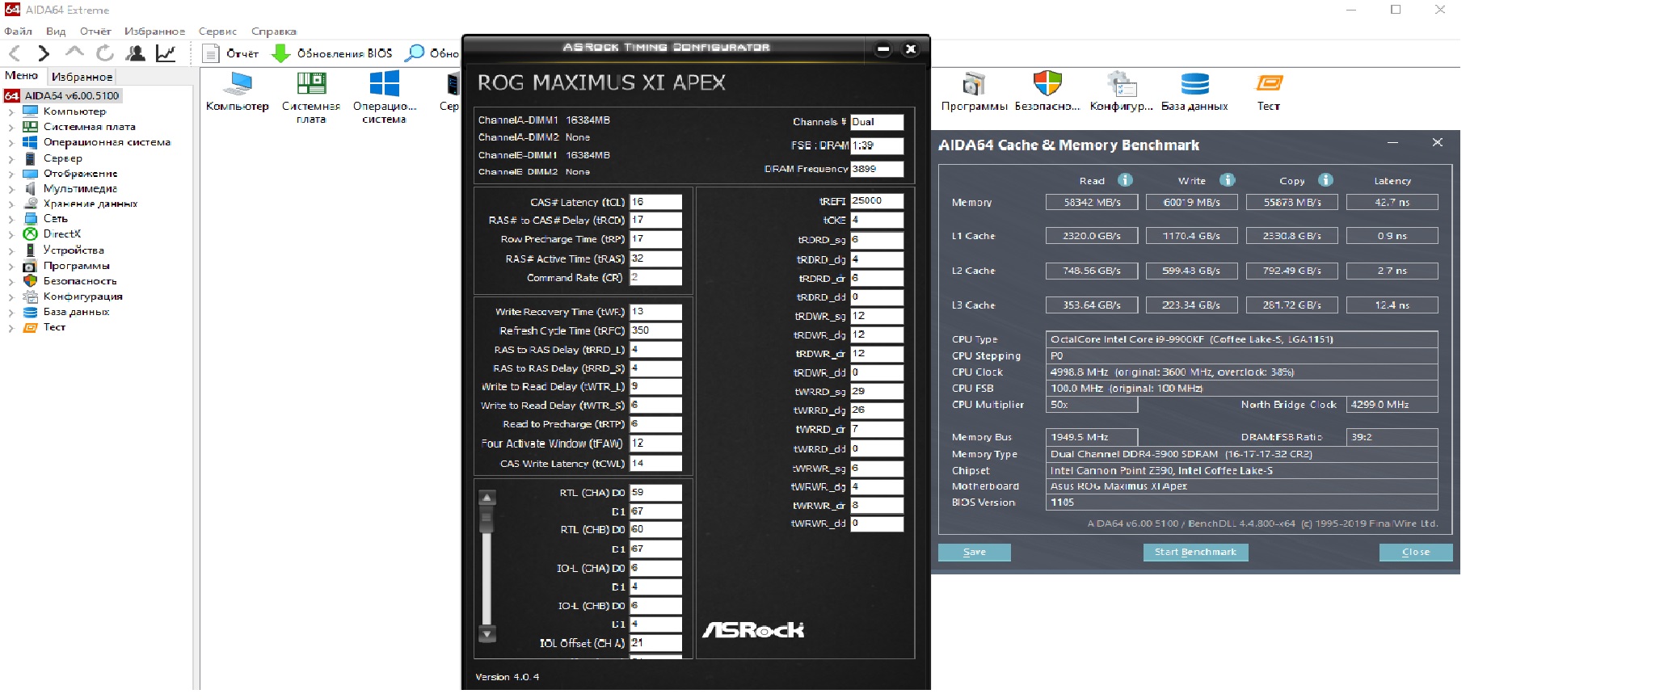Click Save in the benchmark window
1668x698 pixels.
coord(975,553)
